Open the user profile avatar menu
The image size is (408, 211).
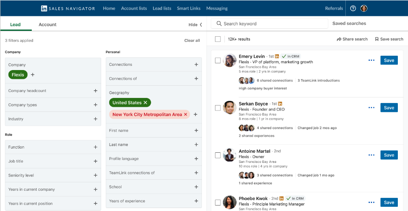pos(364,8)
